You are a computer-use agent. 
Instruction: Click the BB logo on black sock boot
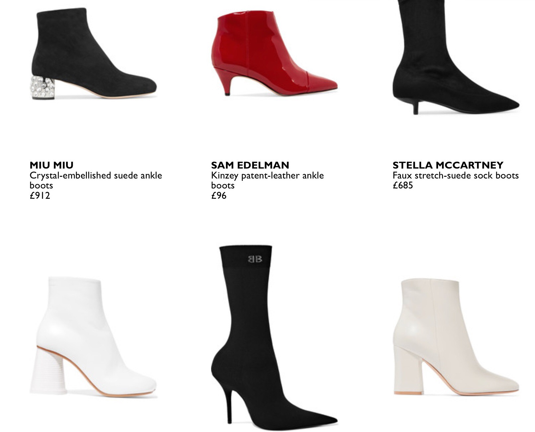pos(255,259)
